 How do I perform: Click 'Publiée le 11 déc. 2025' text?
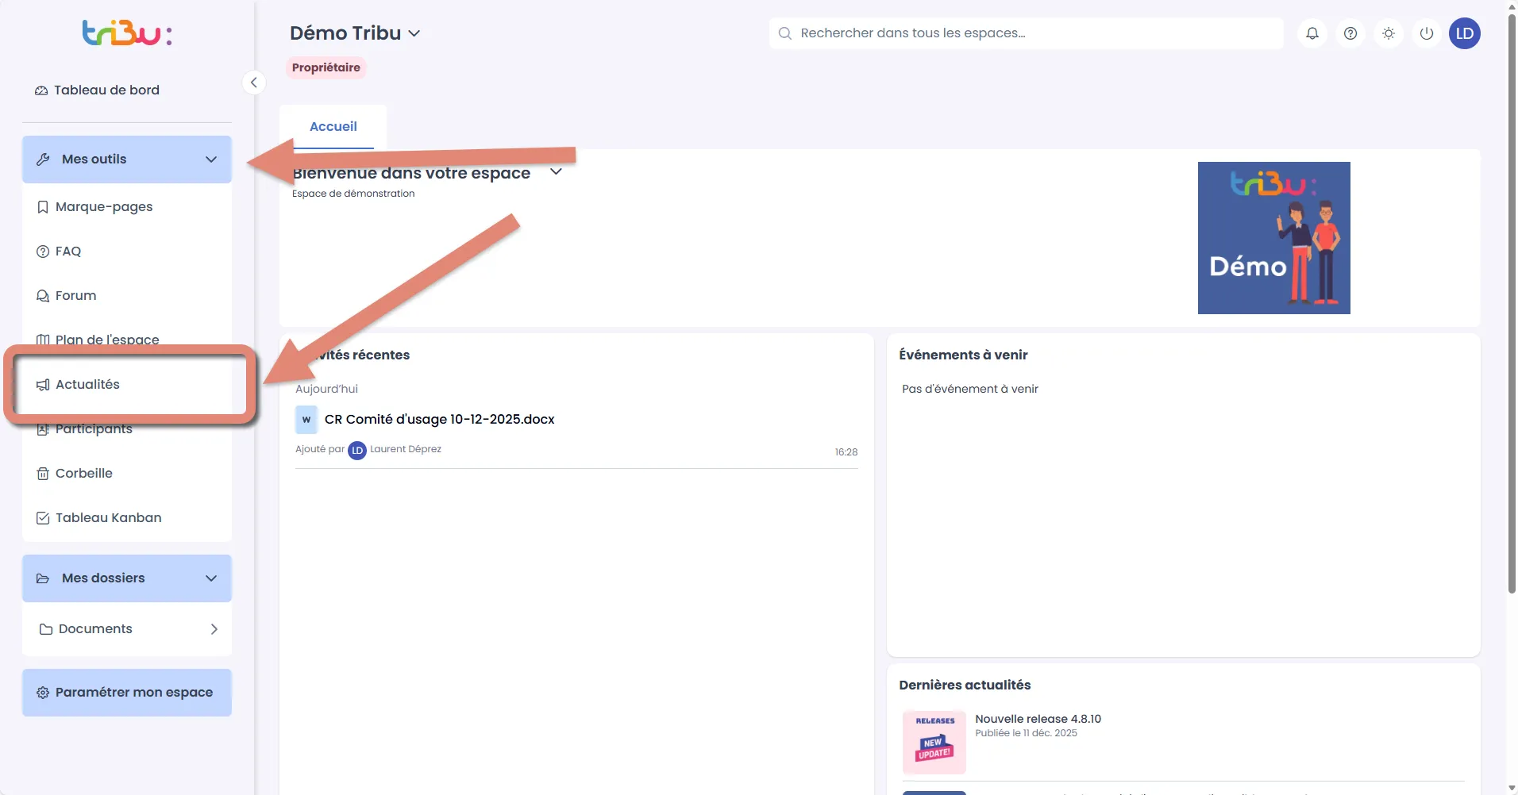[1026, 733]
